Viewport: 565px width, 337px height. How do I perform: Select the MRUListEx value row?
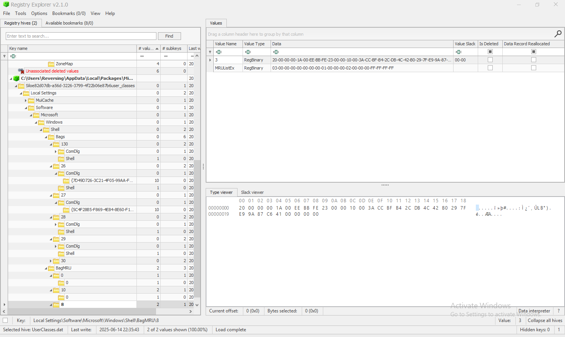point(385,68)
